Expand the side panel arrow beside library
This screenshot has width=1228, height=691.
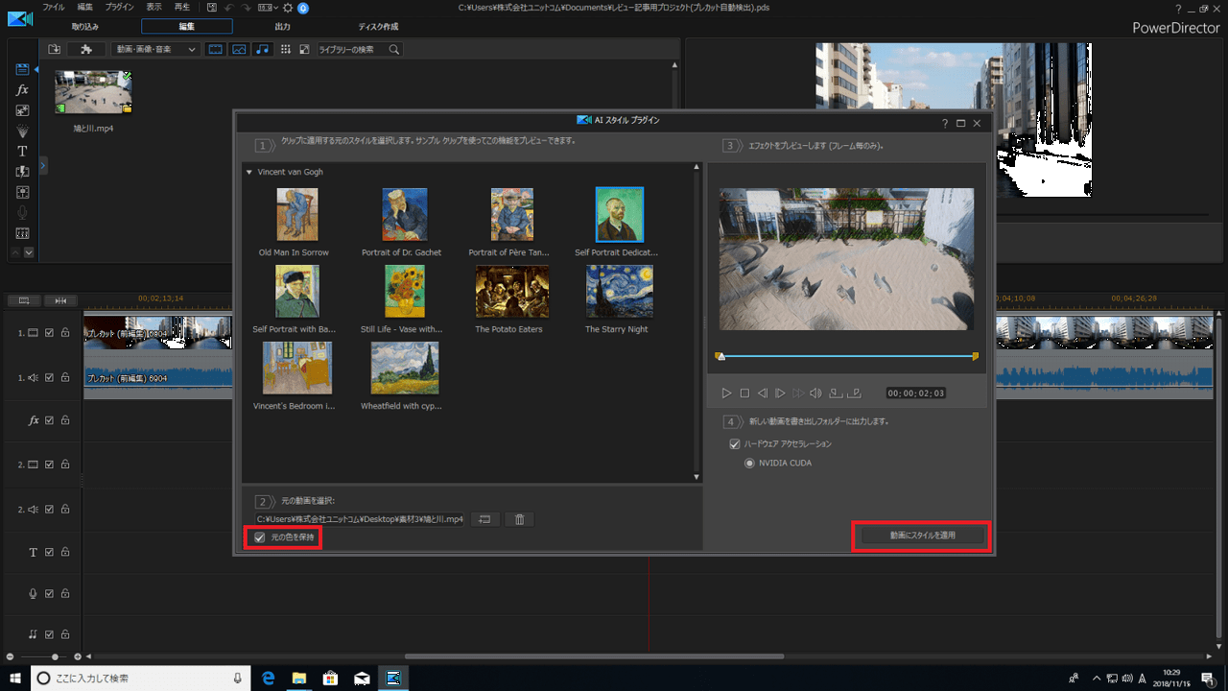(x=43, y=166)
